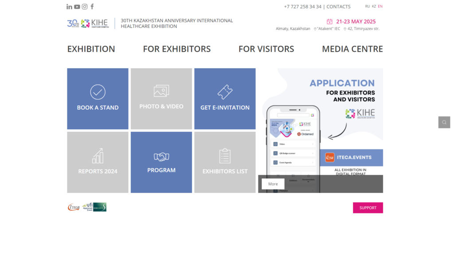The width and height of the screenshot is (454, 255).
Task: Click the Get E-Invitation label
Action: coord(225,108)
